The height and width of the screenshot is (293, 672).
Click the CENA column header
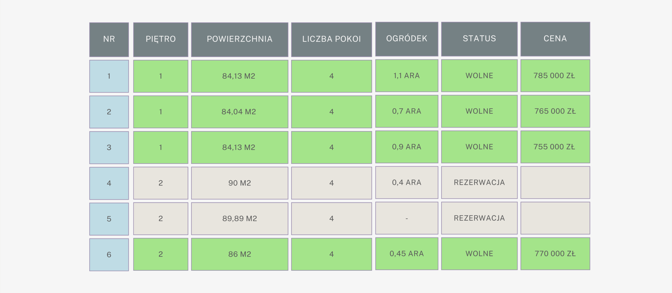[x=555, y=39]
